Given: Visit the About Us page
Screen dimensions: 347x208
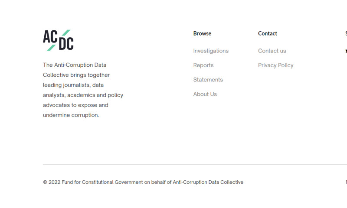Looking at the screenshot, I should pos(205,94).
